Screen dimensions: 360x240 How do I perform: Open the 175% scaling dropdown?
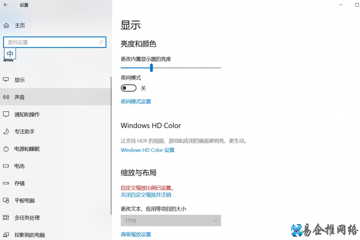[171, 221]
